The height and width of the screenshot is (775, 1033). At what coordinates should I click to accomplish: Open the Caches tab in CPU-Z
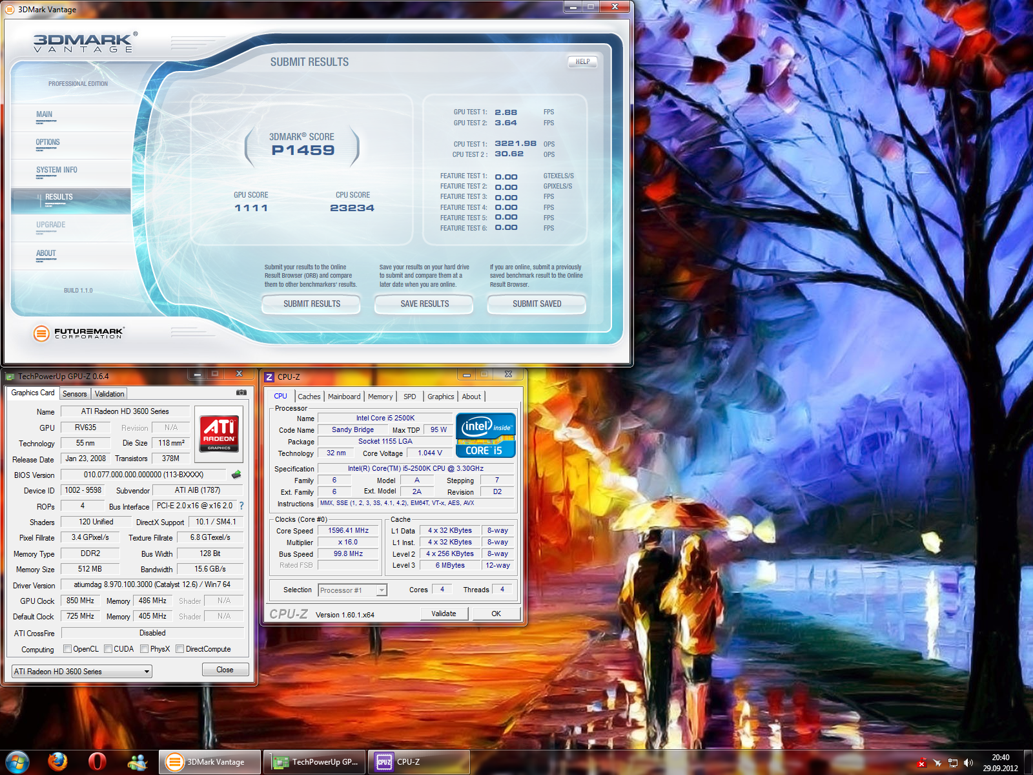click(x=309, y=397)
